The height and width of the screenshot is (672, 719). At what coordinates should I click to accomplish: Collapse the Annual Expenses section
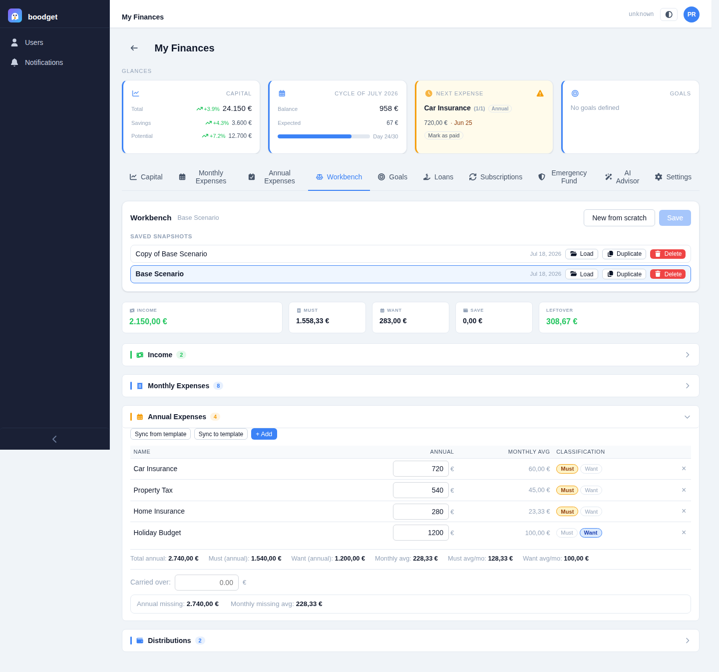click(x=410, y=417)
